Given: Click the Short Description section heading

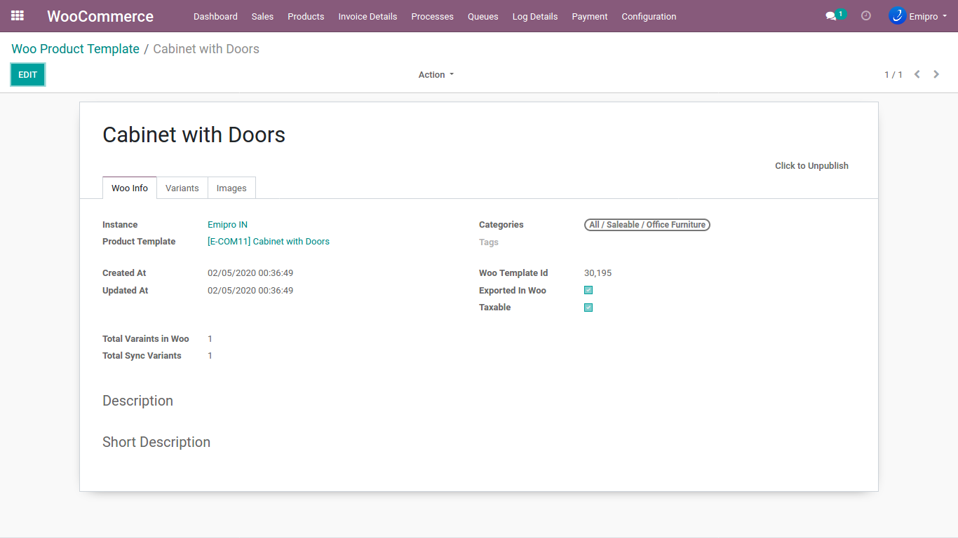Looking at the screenshot, I should coord(156,442).
